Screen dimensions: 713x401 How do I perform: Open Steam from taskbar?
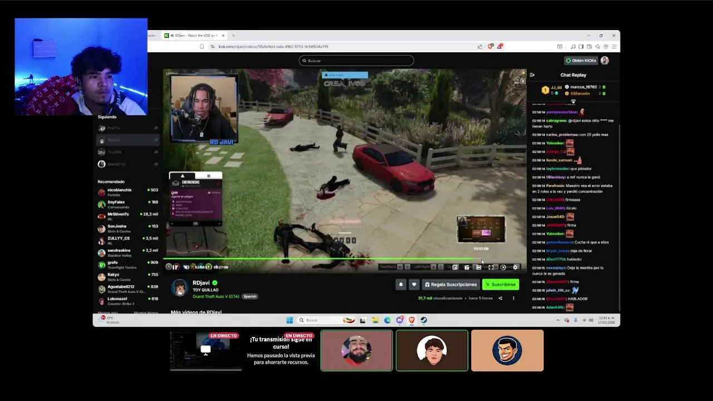[424, 320]
